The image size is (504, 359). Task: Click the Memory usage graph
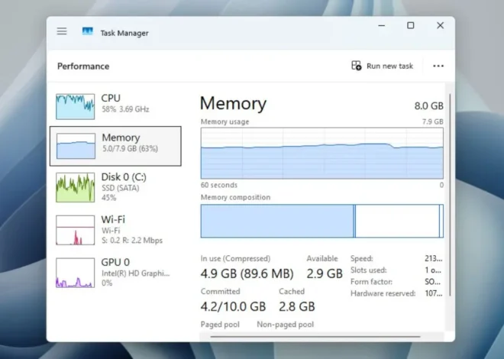pos(322,154)
